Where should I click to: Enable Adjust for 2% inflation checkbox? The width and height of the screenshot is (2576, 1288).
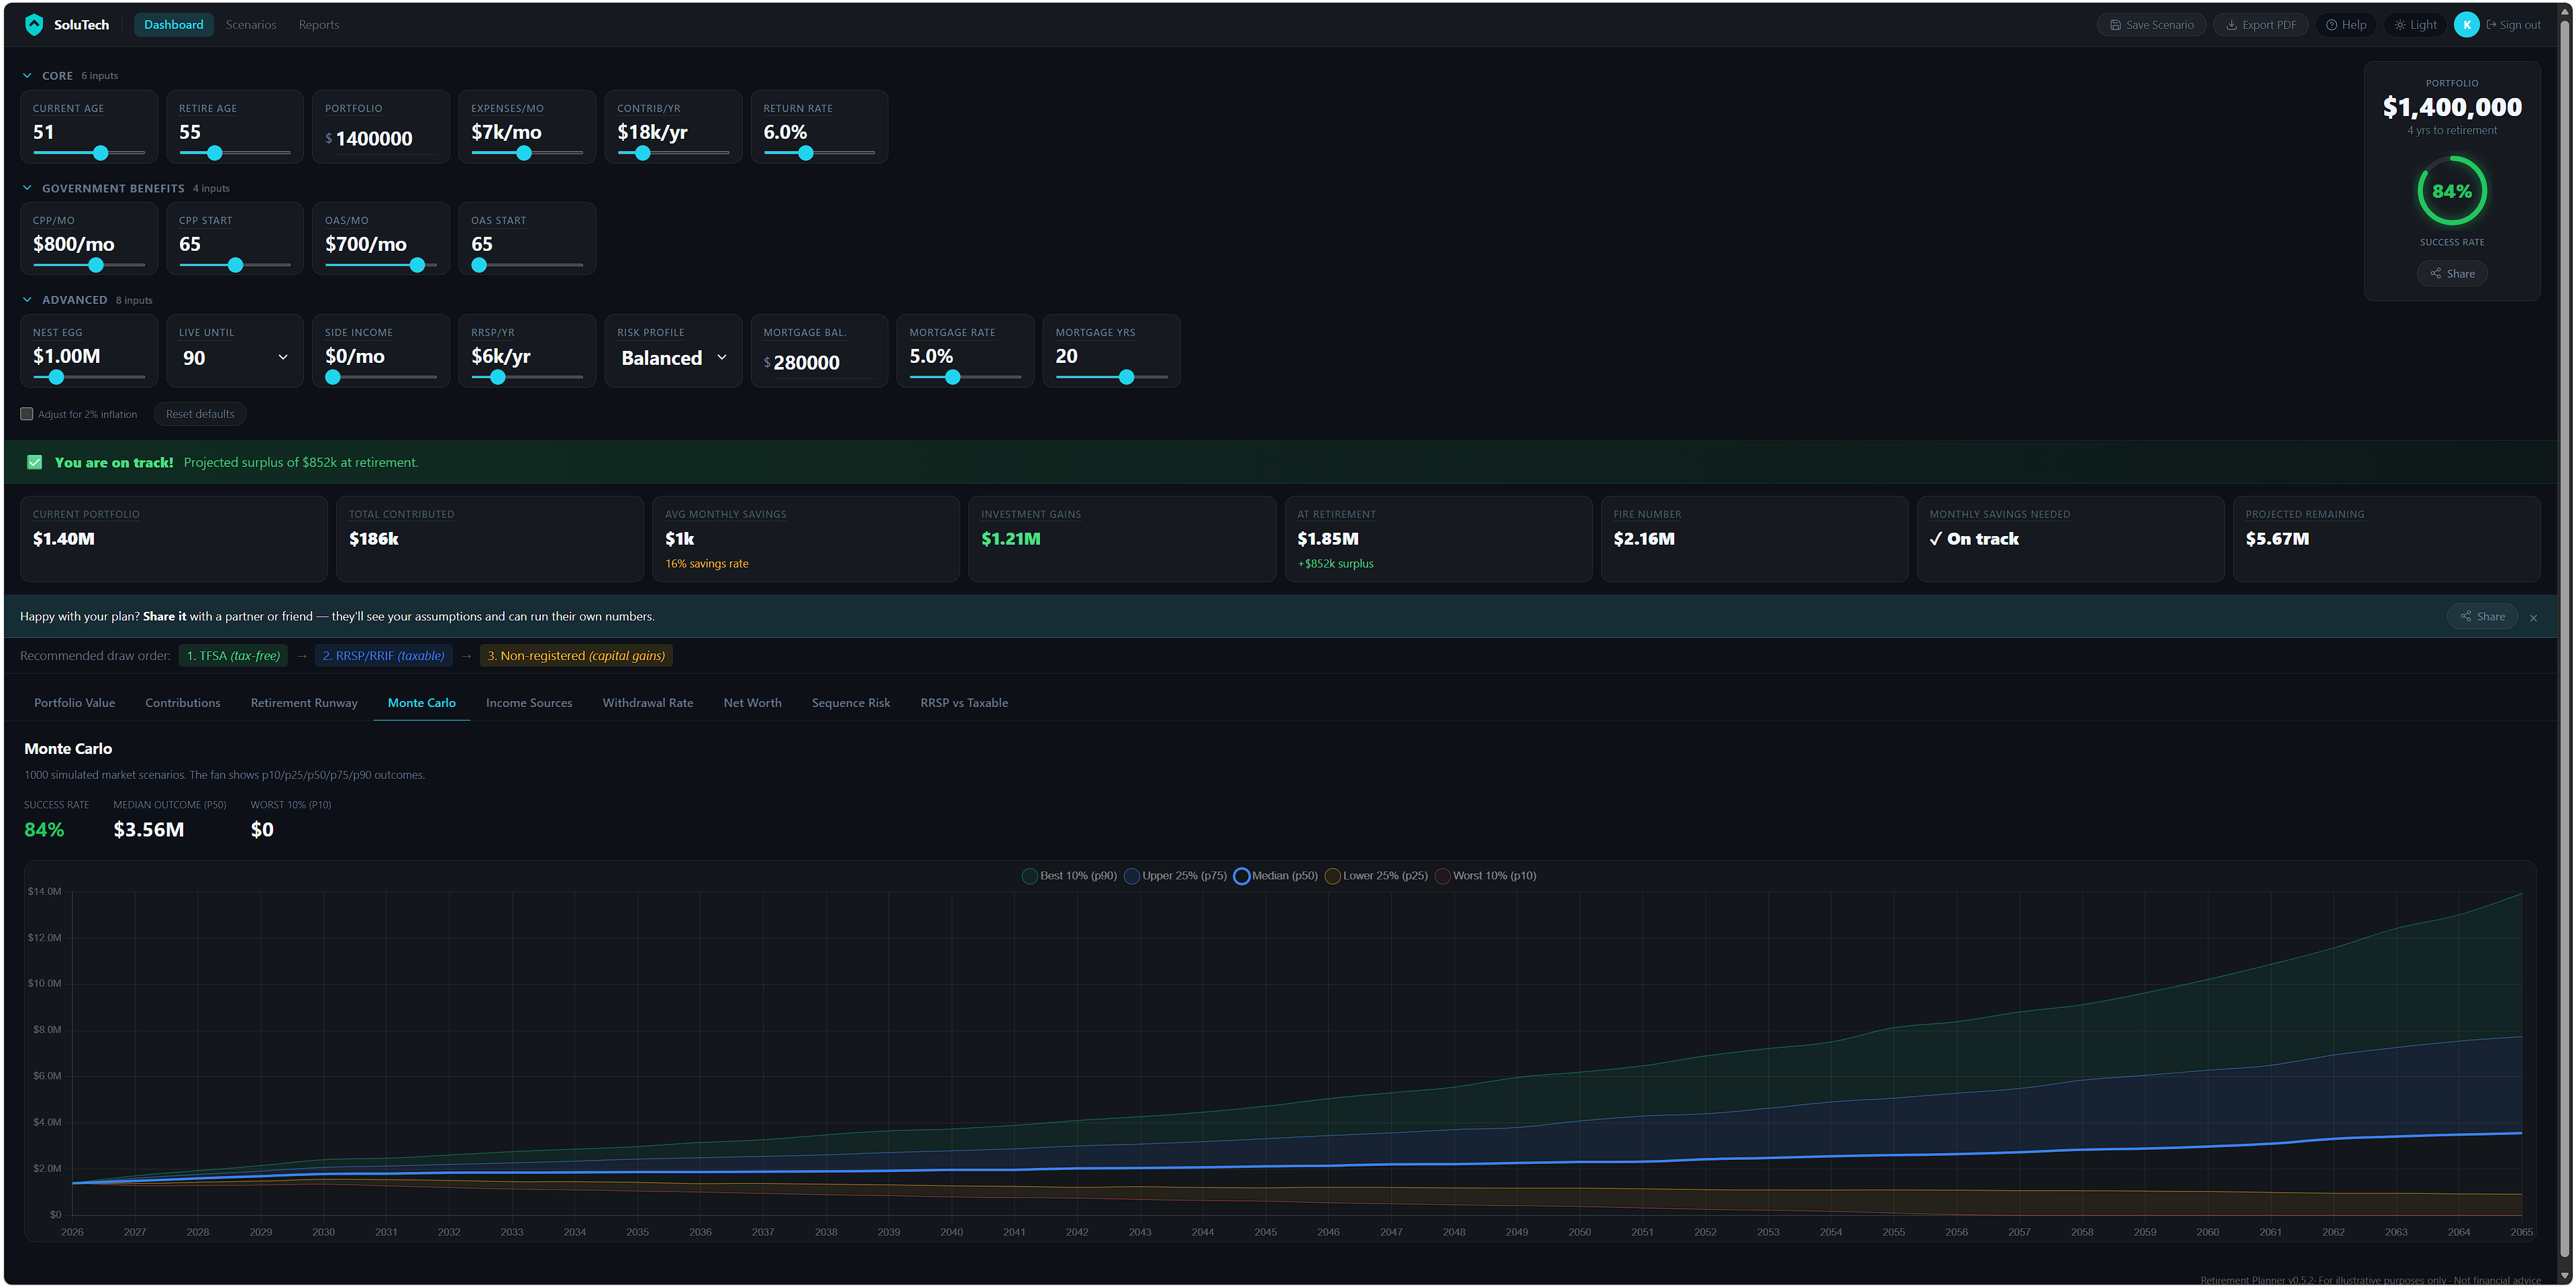[27, 414]
